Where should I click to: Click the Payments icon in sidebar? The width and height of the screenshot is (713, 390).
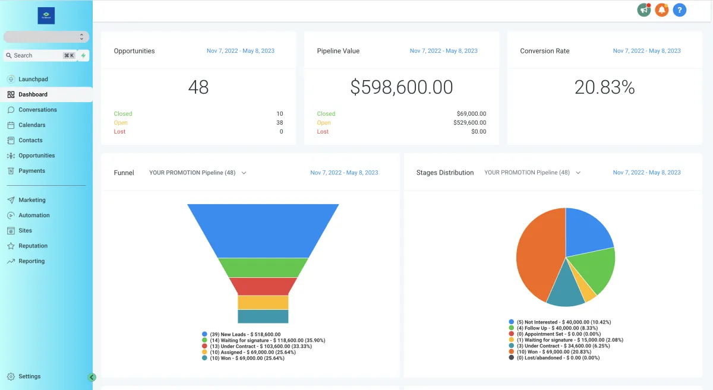pos(11,171)
